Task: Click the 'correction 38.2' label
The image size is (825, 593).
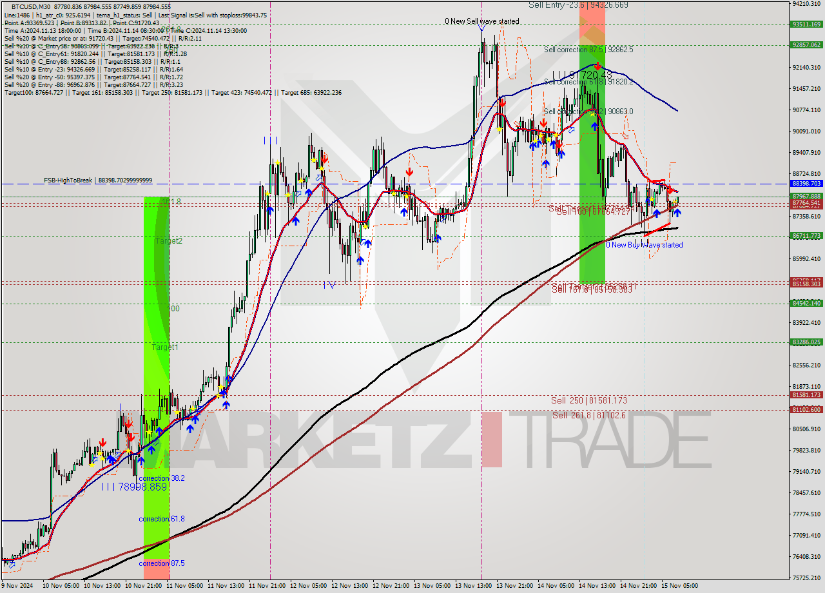Action: coord(162,478)
